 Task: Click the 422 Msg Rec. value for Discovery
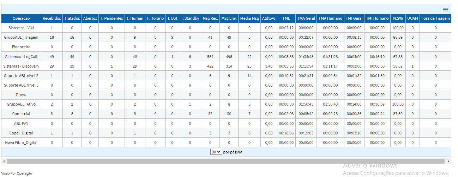click(x=210, y=66)
